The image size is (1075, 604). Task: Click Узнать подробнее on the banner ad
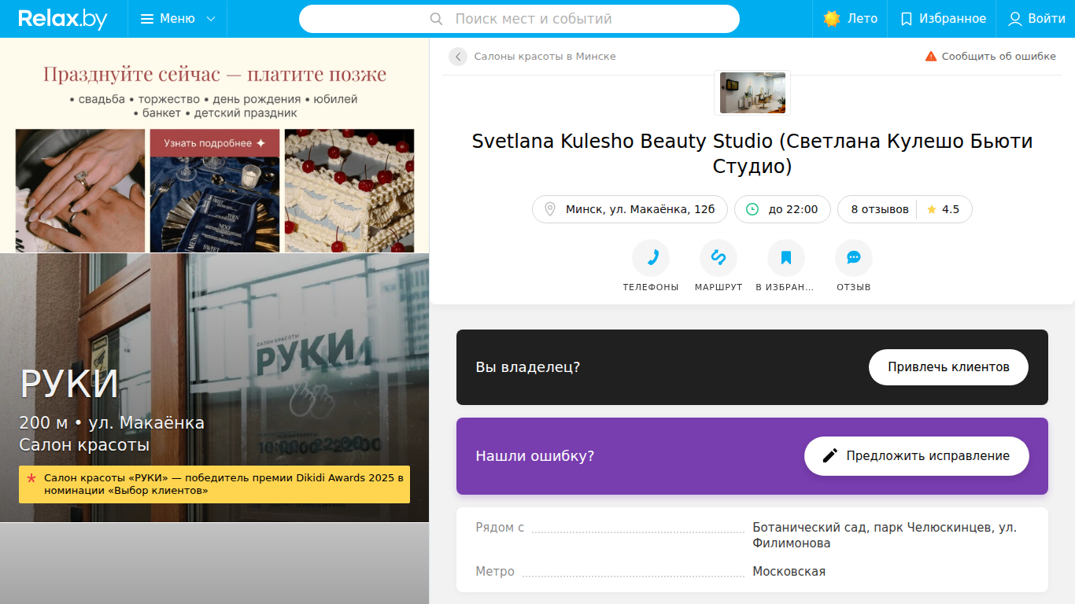click(215, 143)
